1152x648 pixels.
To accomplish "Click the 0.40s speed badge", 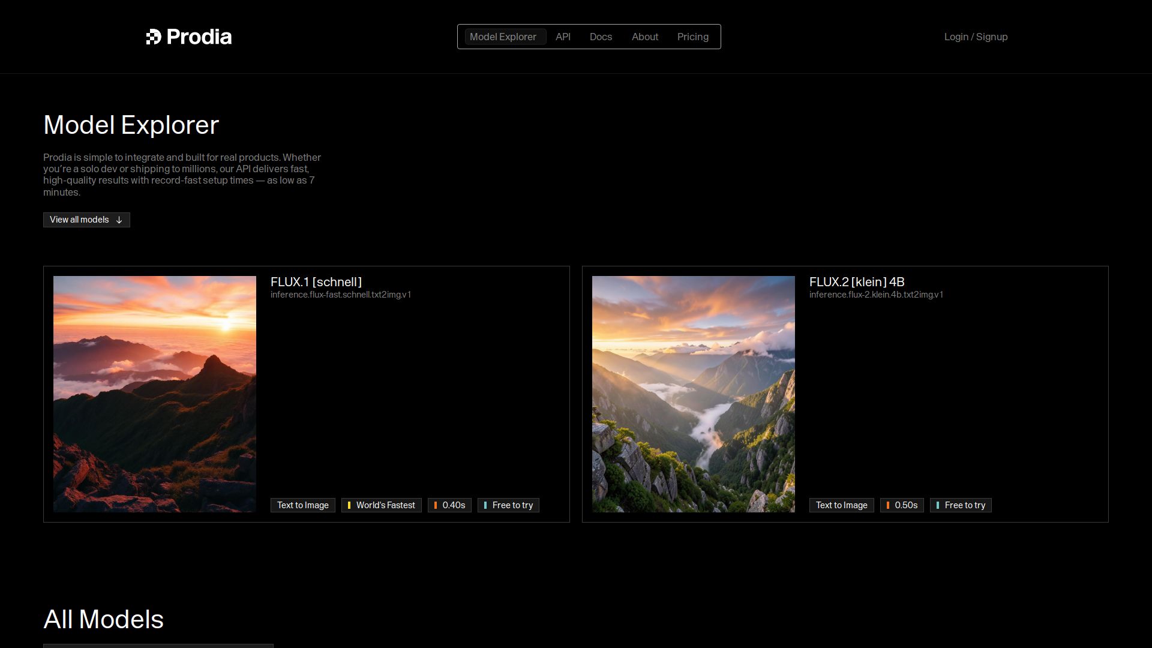I will click(450, 505).
